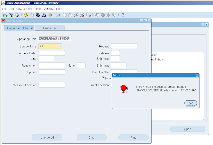Click the Close Form folder icon
Screen dimensions: 213x145
pyautogui.click(x=50, y=15)
